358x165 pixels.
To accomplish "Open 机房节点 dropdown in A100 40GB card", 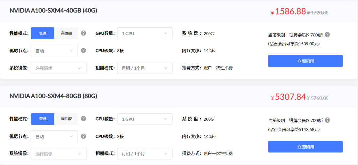I will coord(54,51).
